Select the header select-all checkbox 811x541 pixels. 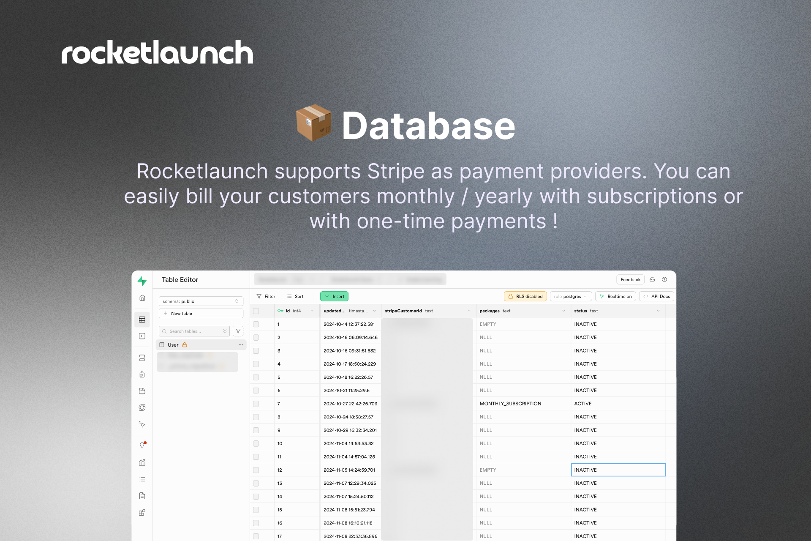256,311
